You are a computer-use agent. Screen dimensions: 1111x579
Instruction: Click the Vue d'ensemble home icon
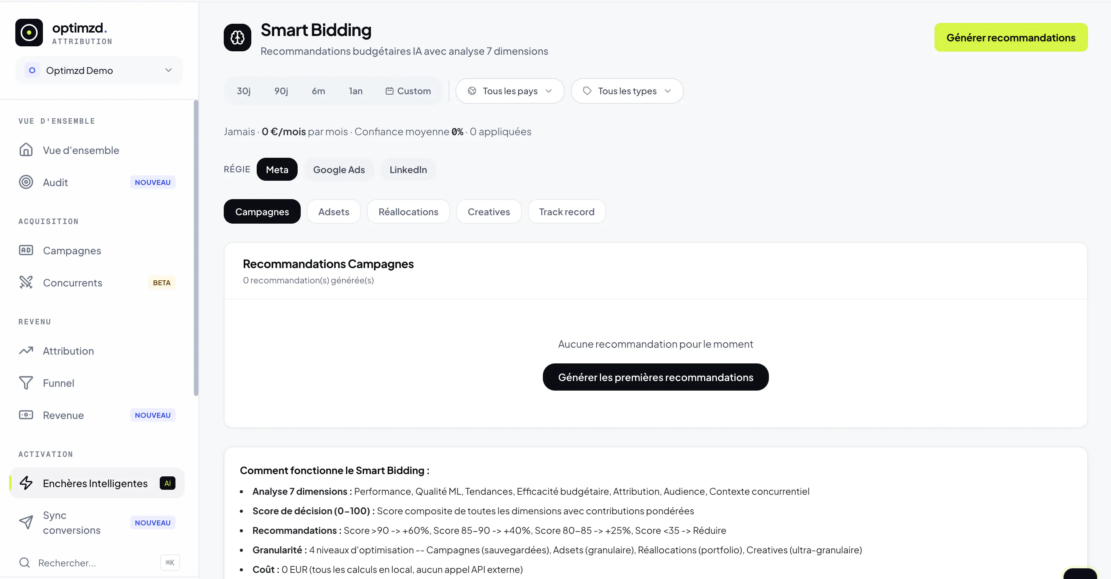(x=26, y=150)
